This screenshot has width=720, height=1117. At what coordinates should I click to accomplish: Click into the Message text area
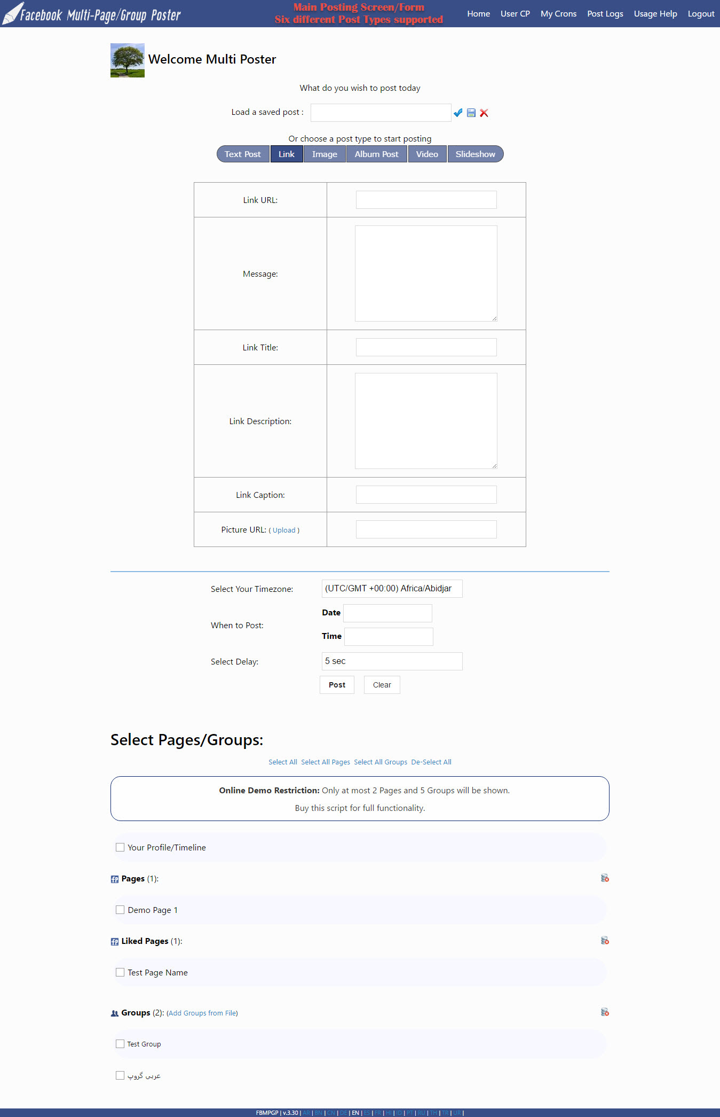coord(426,274)
